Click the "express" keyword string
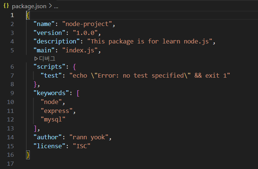This screenshot has height=169, width=258. pyautogui.click(x=57, y=111)
